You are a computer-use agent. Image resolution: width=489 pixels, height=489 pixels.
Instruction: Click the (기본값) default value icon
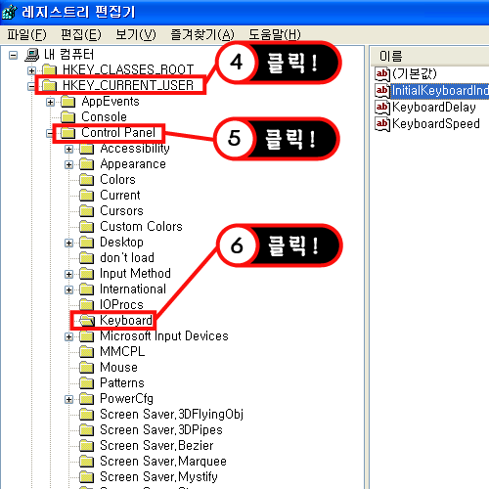[382, 74]
